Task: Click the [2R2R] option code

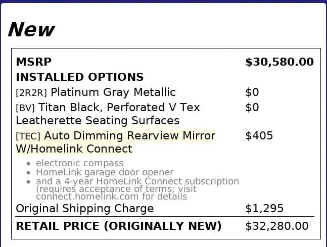Action: click(x=32, y=93)
